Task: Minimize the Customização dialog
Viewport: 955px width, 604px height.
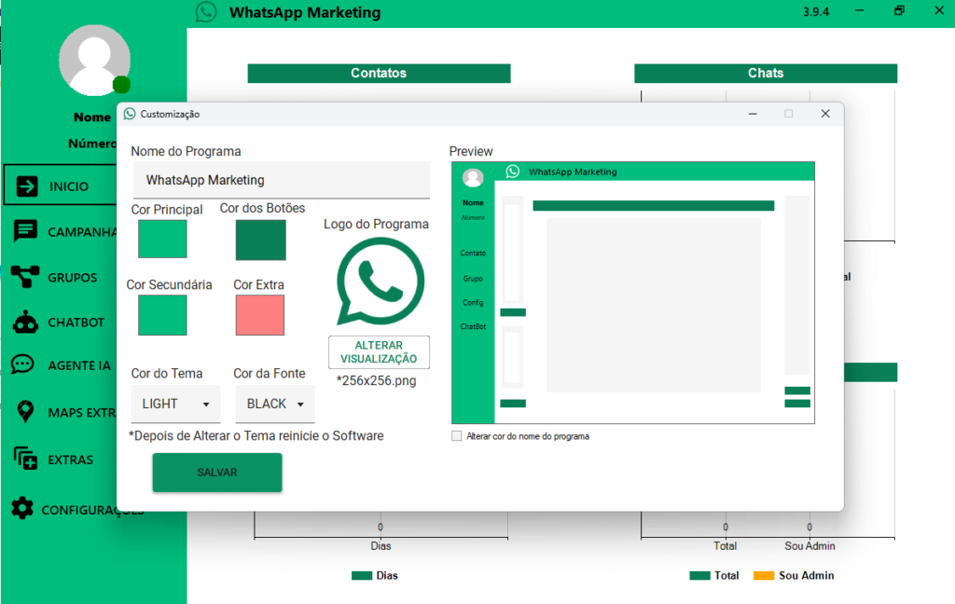Action: click(753, 114)
